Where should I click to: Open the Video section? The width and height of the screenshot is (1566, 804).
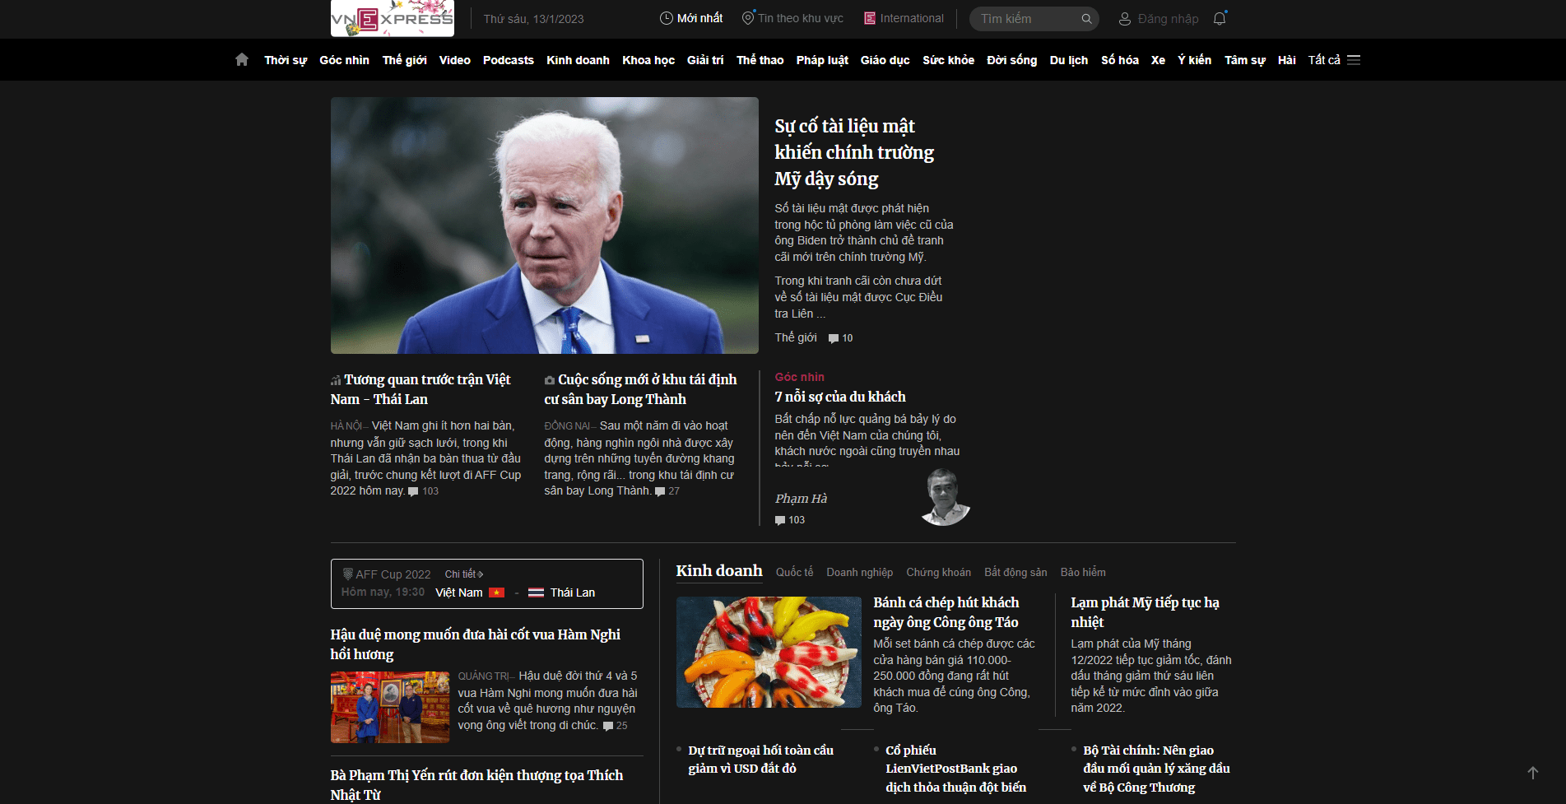pyautogui.click(x=455, y=60)
